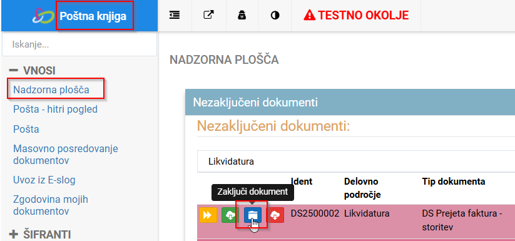This screenshot has width=515, height=241.
Task: Click the red warning triangle icon
Action: pos(309,15)
